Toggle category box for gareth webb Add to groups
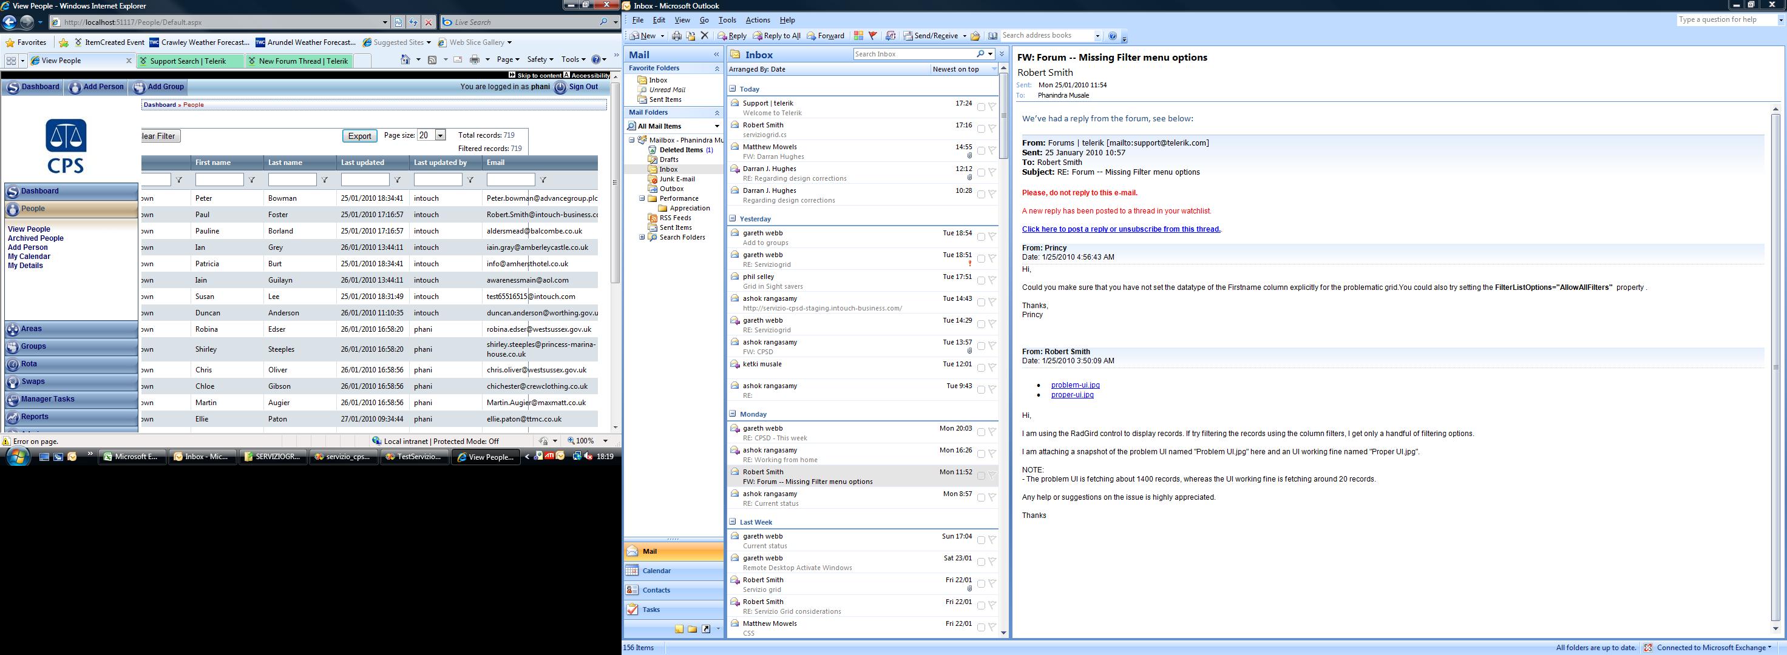Image resolution: width=1787 pixels, height=655 pixels. pos(981,237)
